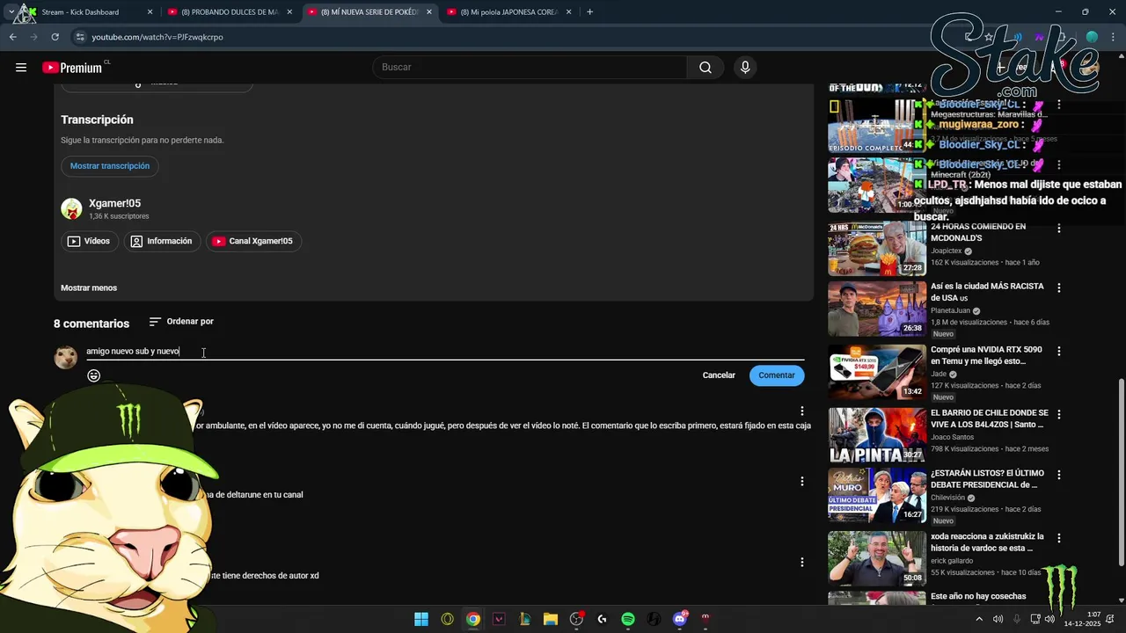The image size is (1126, 633).
Task: Close the Stream - Kick Dashboard tab
Action: pos(150,12)
